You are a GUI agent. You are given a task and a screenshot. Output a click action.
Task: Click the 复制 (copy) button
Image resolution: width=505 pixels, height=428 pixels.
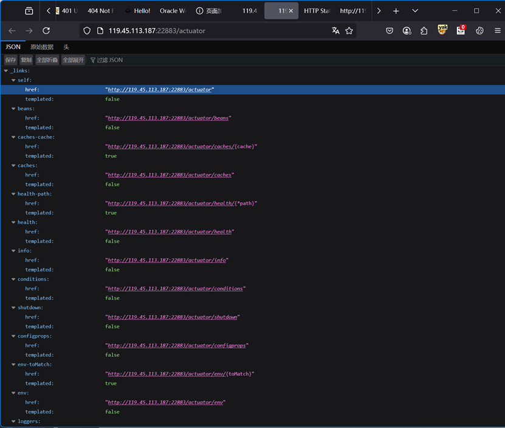(26, 60)
